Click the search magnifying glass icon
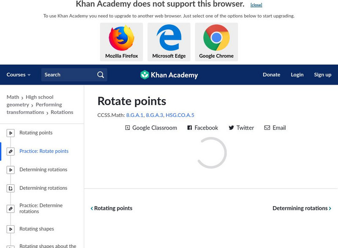This screenshot has height=248, width=338. [101, 75]
